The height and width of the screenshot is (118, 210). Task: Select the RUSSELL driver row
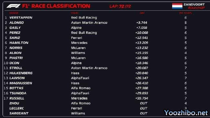(x=105, y=98)
